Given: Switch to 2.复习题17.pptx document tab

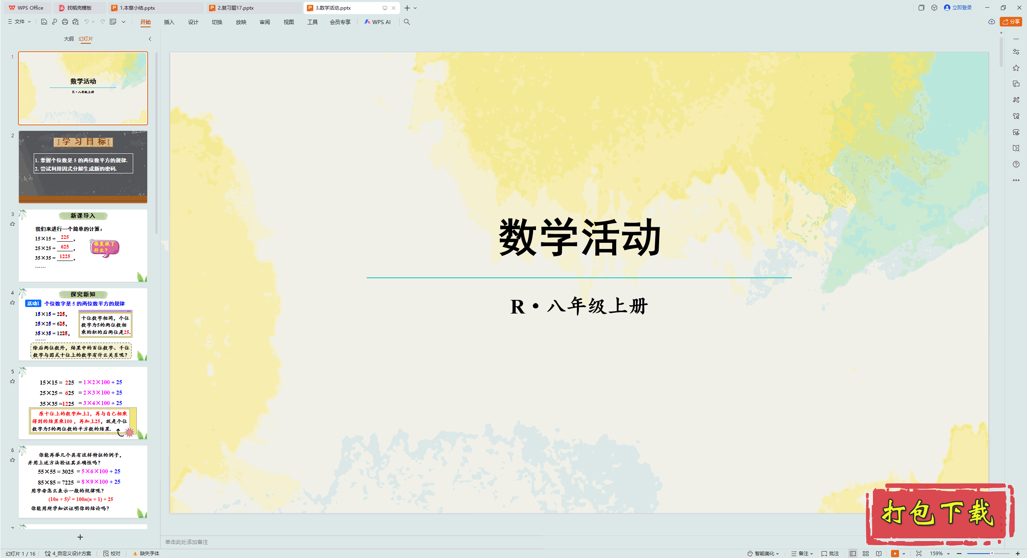Looking at the screenshot, I should coord(254,8).
